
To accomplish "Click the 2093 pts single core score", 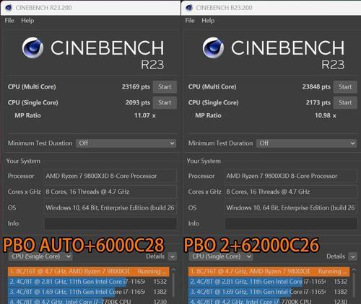I will pos(138,103).
